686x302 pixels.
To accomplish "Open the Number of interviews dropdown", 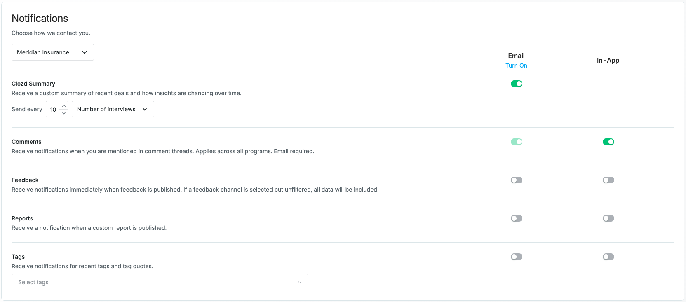I will coord(113,109).
